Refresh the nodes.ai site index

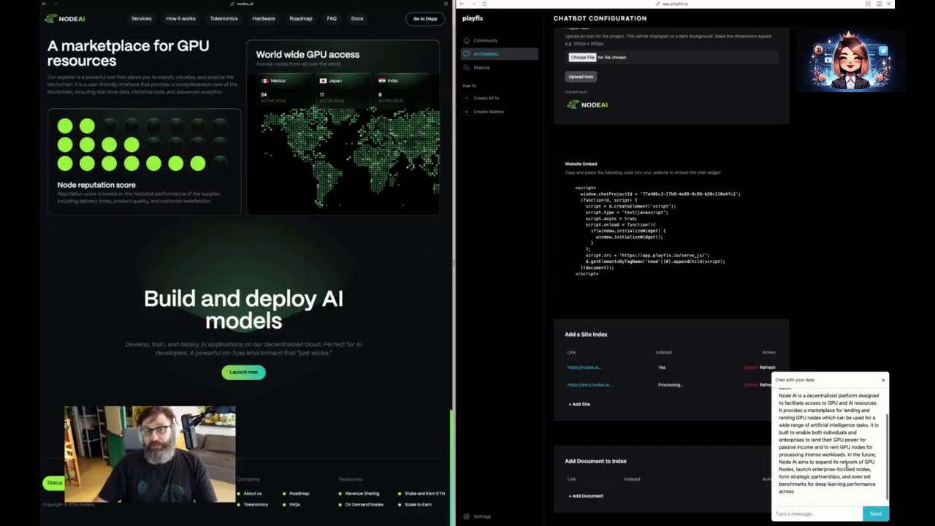(x=768, y=367)
